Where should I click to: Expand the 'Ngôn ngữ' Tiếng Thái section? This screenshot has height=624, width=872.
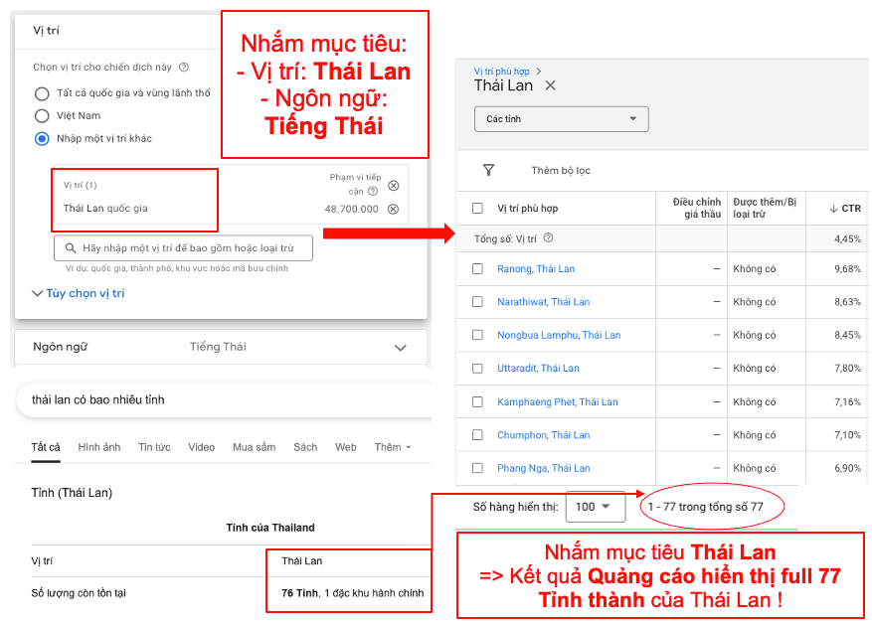pos(221,348)
